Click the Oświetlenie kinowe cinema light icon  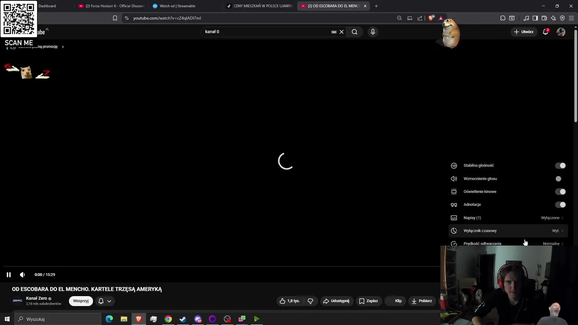pyautogui.click(x=454, y=192)
